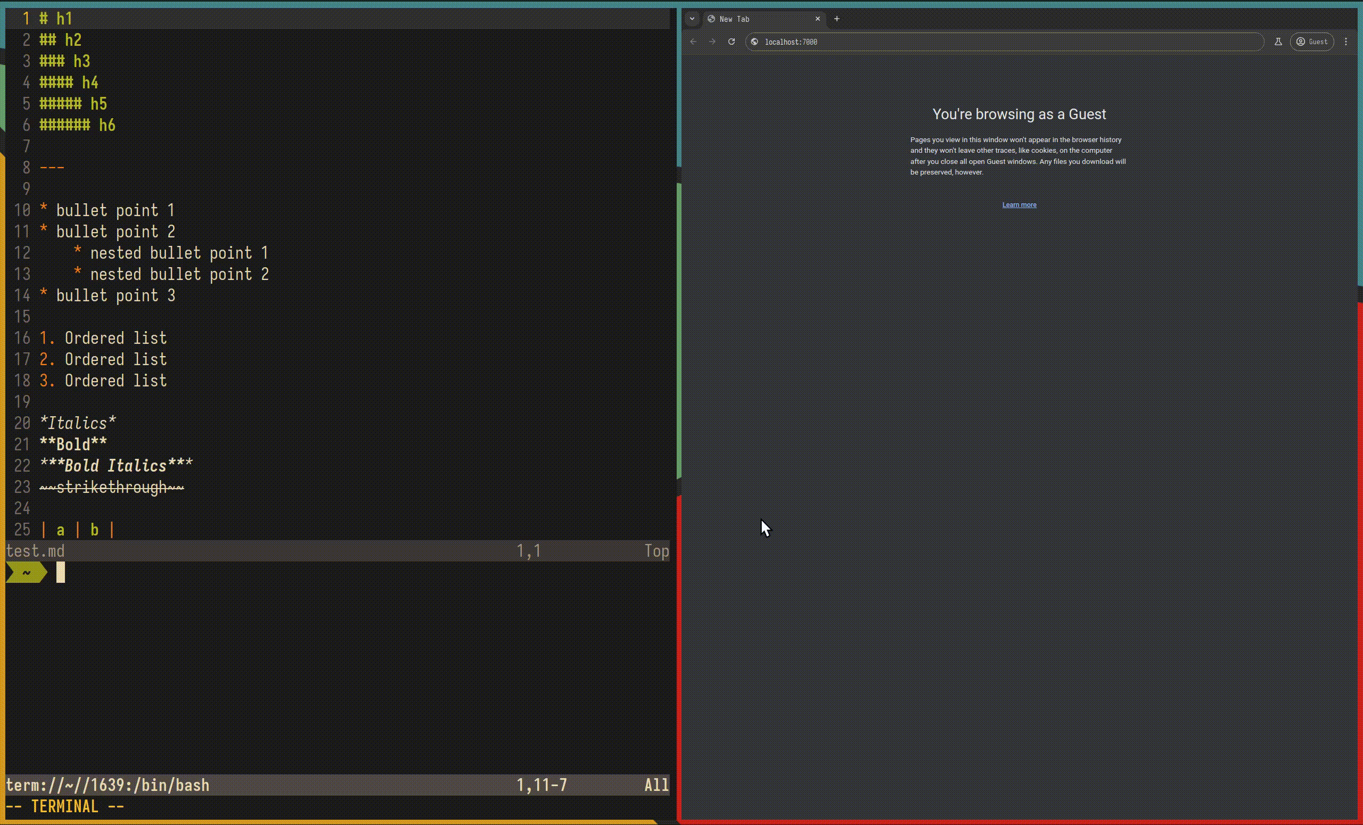
Task: Click the 'nested bullet point 2' line
Action: click(179, 274)
